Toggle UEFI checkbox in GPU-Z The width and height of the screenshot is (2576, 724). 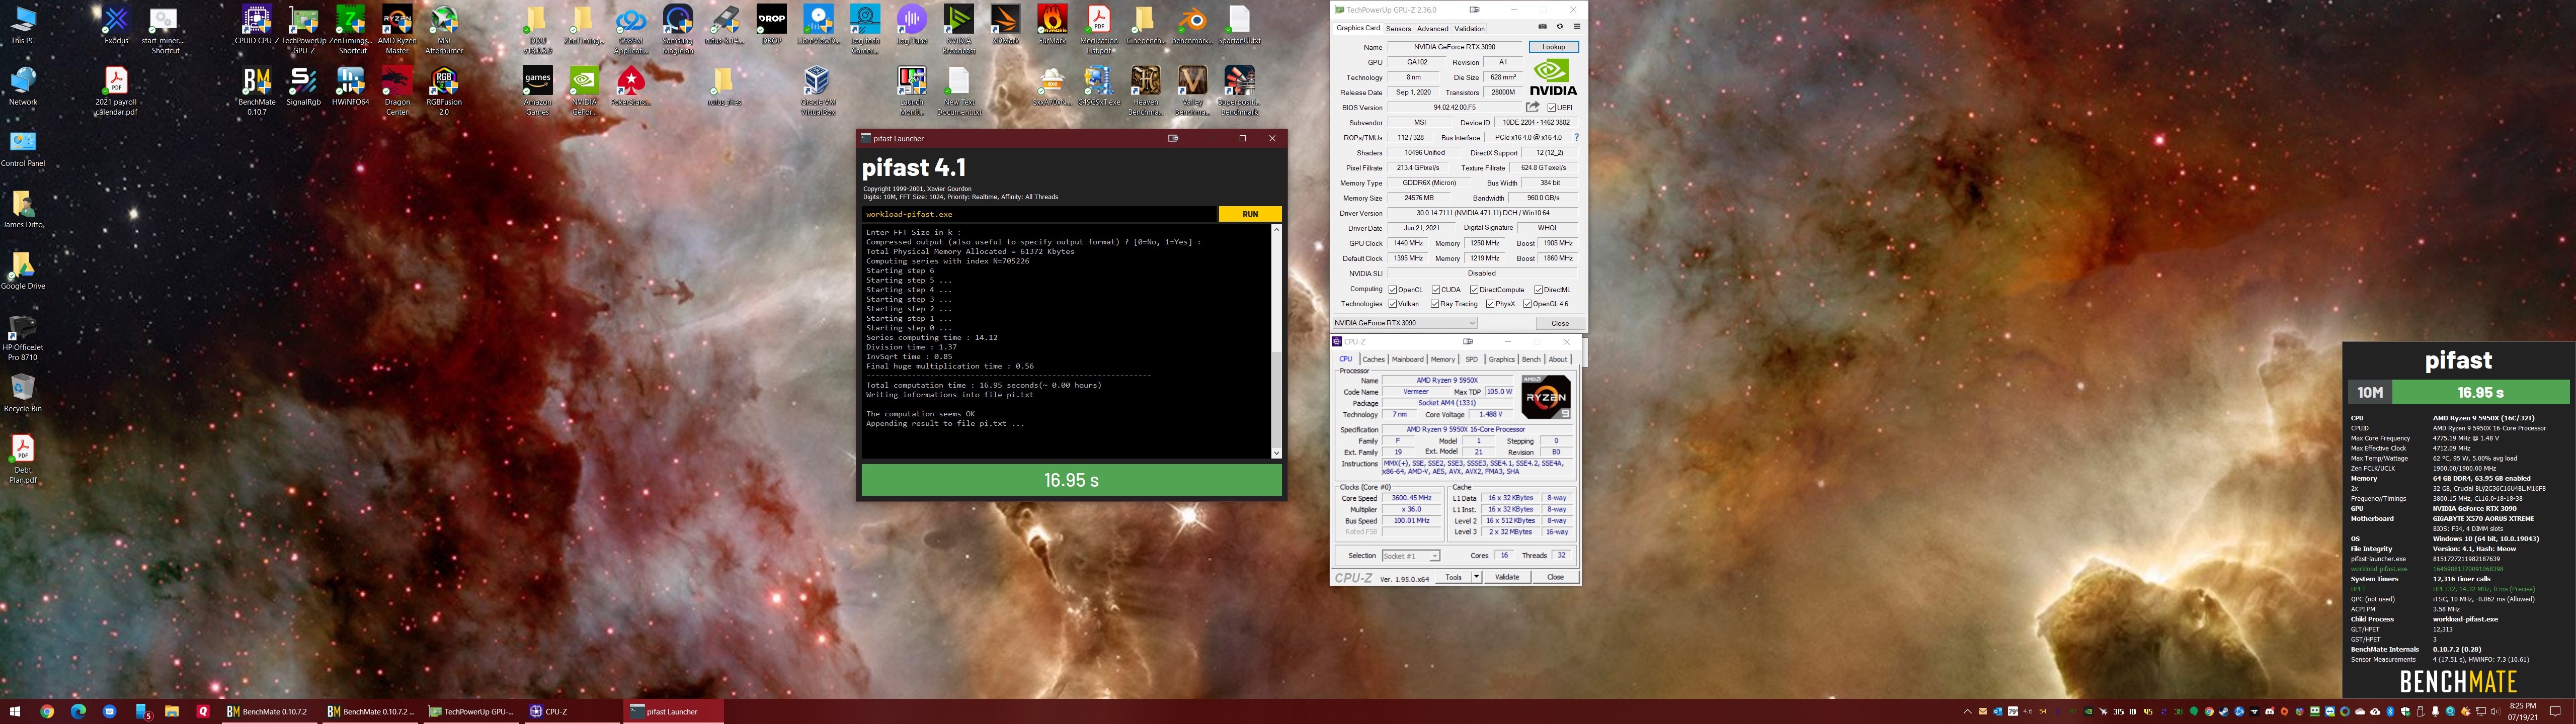point(1551,108)
